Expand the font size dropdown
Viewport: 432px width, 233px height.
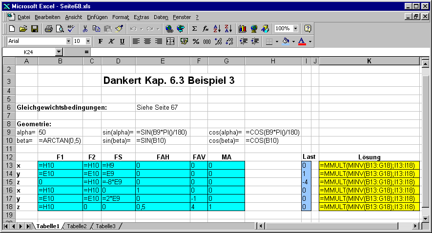[x=88, y=41]
